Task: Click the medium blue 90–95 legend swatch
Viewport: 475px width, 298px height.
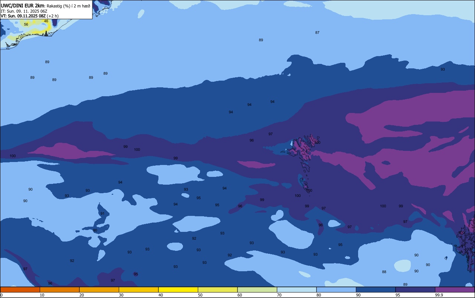Action: [x=376, y=289]
